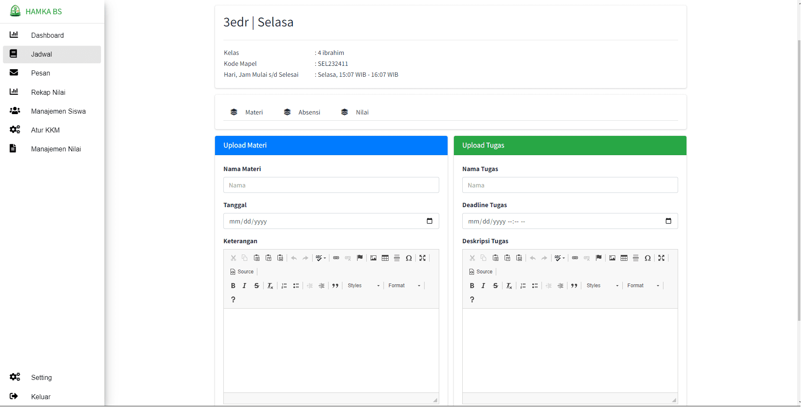803x408 pixels.
Task: Focus the Nama Tugas input field
Action: point(570,185)
